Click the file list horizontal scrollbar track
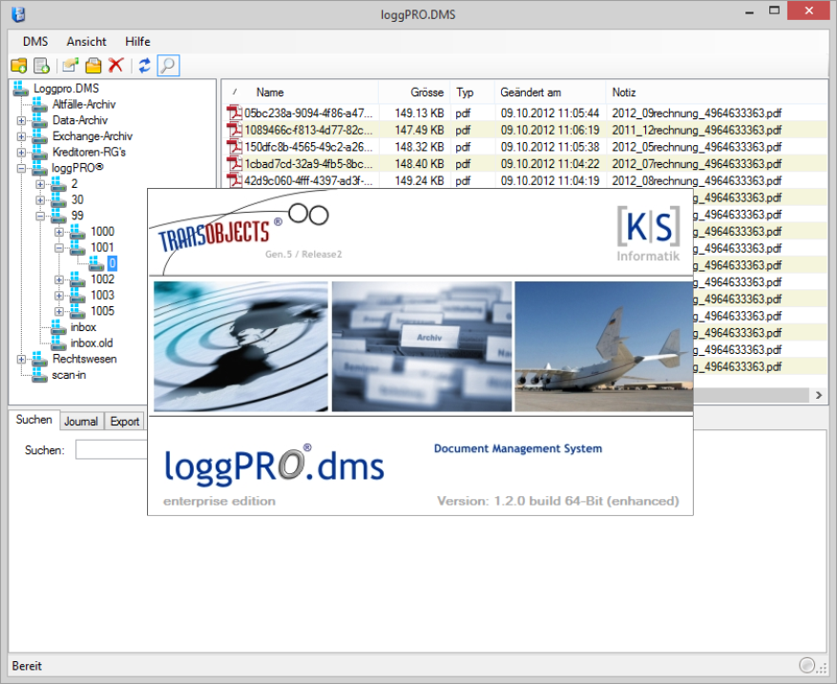Screen dimensions: 837x684 coord(751,395)
